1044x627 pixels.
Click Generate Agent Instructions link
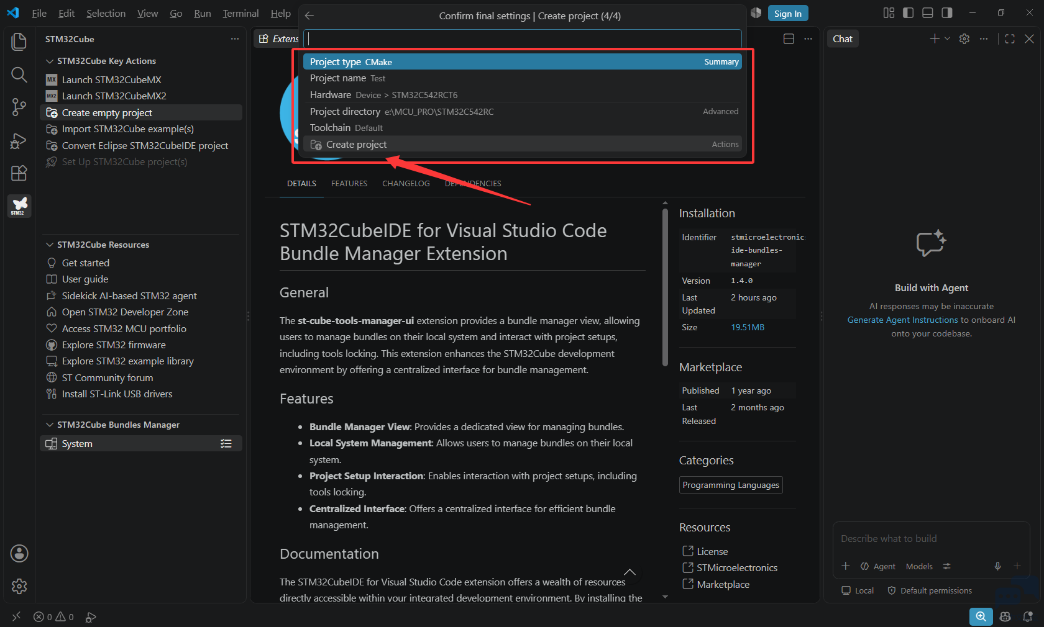pyautogui.click(x=902, y=320)
